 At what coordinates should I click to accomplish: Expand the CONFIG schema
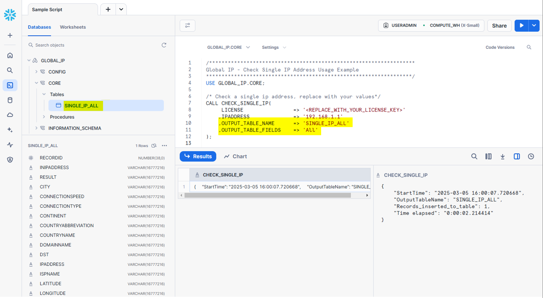(x=36, y=72)
